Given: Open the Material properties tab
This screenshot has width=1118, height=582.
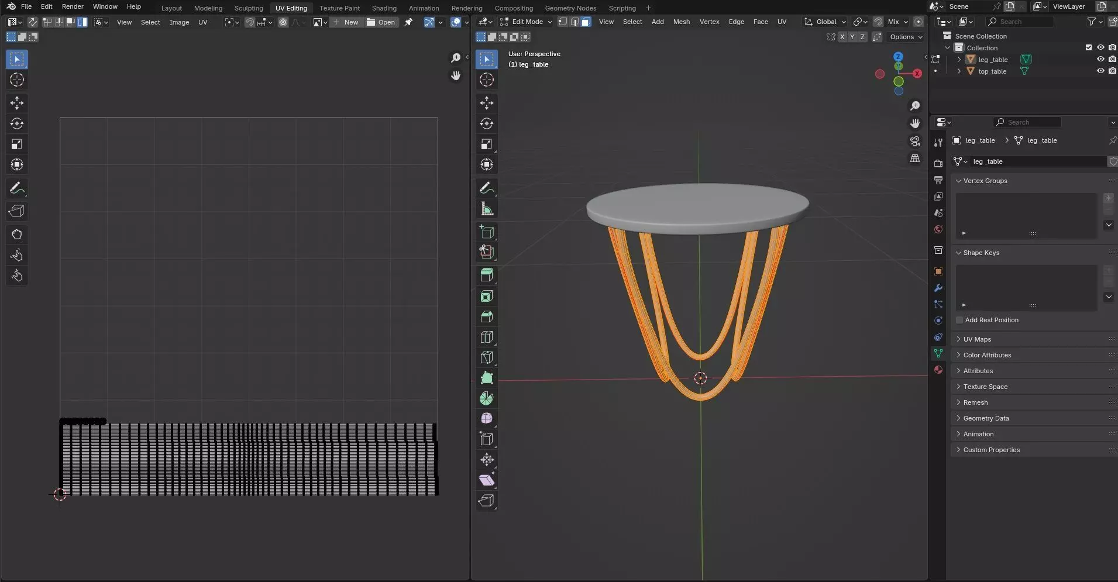Looking at the screenshot, I should tap(938, 370).
